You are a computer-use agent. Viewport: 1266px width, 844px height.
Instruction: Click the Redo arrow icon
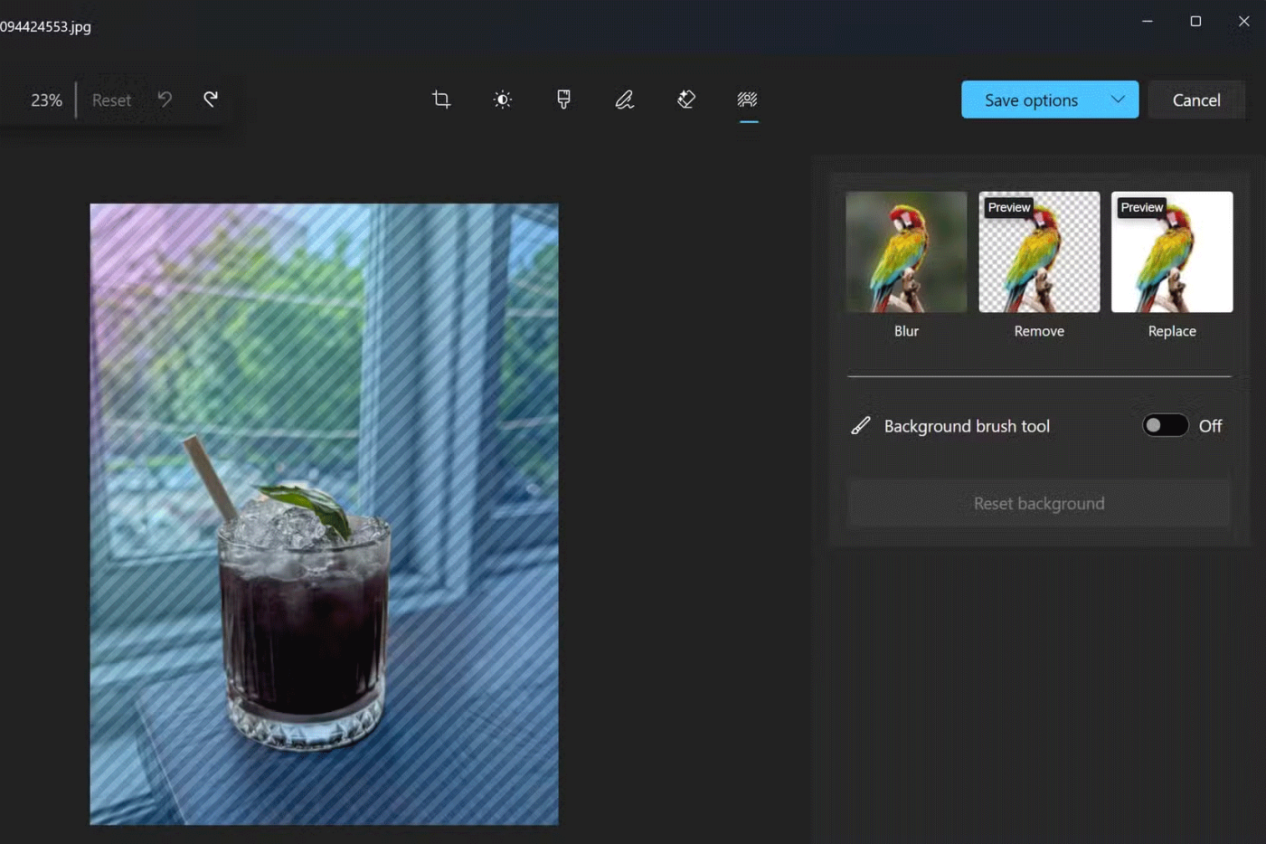point(211,100)
